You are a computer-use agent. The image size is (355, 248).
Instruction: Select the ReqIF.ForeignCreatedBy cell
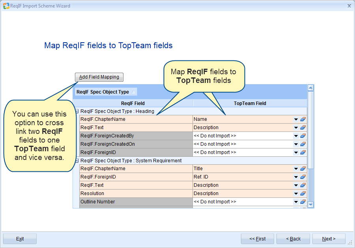[x=136, y=136]
